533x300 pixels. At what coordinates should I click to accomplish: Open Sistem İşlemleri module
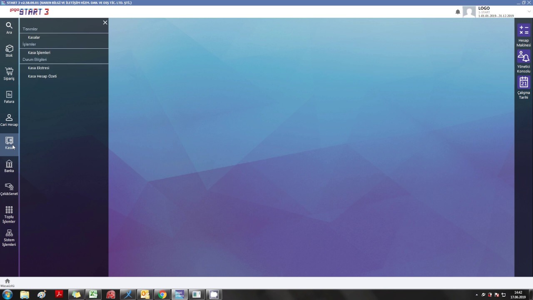pyautogui.click(x=9, y=237)
